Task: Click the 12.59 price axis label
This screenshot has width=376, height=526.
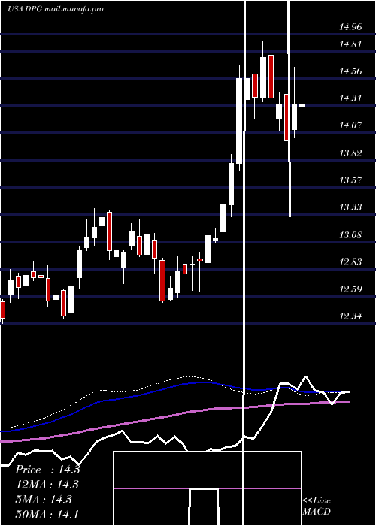Action: pyautogui.click(x=350, y=289)
